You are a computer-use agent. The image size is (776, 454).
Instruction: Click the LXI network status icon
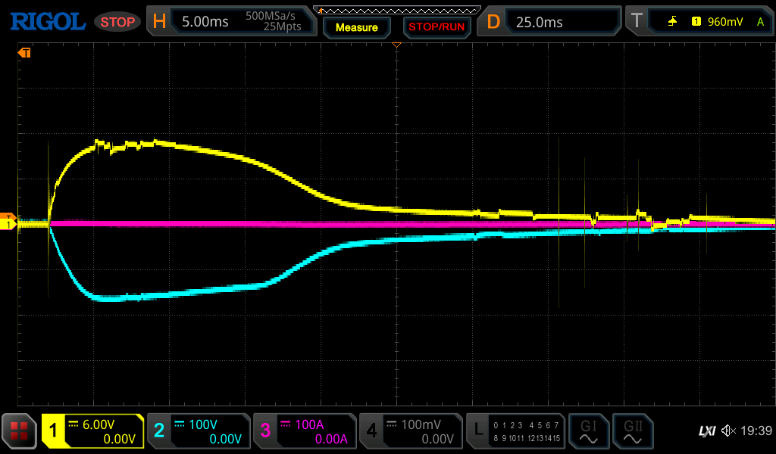click(706, 431)
